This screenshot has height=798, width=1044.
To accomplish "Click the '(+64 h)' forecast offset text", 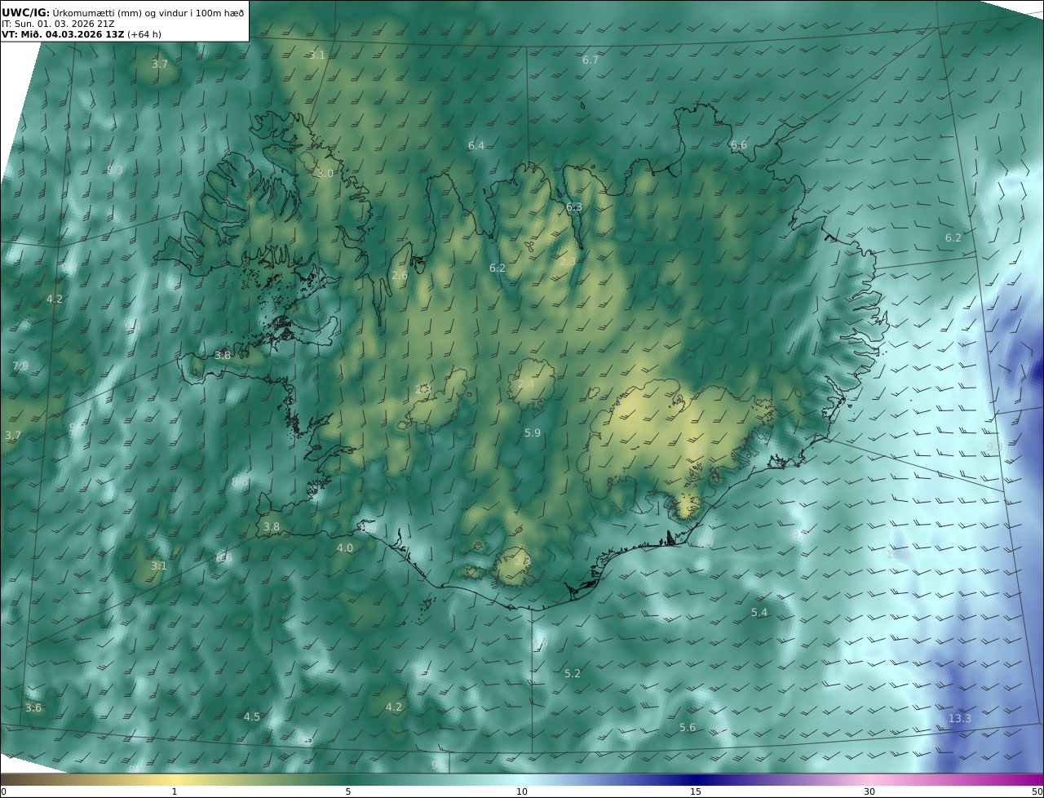I will click(144, 34).
